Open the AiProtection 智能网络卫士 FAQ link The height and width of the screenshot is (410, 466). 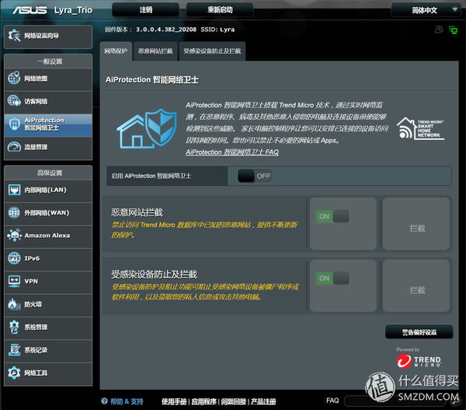(232, 152)
